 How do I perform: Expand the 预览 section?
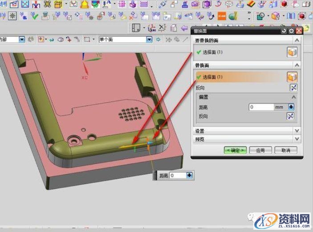(297, 139)
